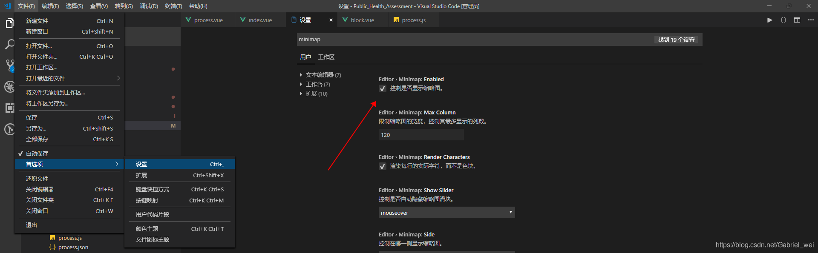Open the 查看(V) menu

click(99, 6)
